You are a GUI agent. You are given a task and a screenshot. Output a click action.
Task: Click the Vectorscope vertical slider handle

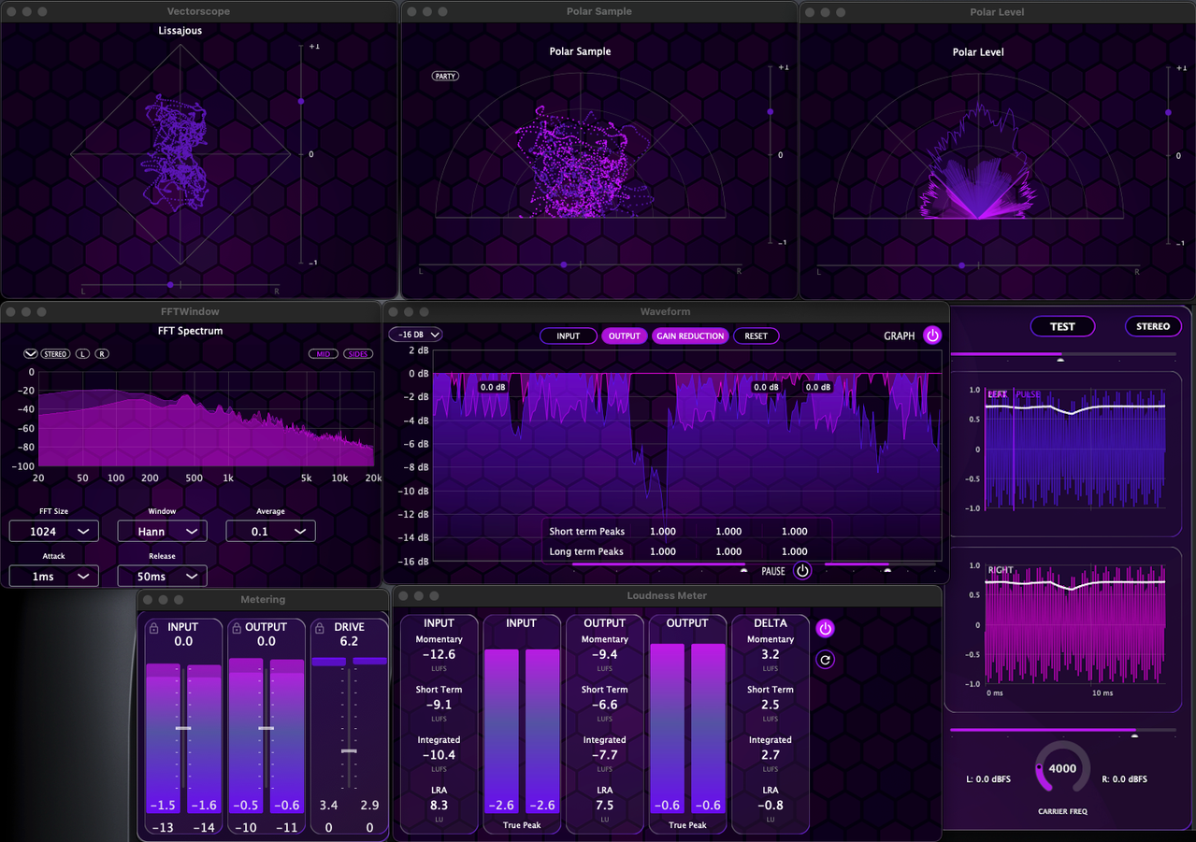point(301,101)
